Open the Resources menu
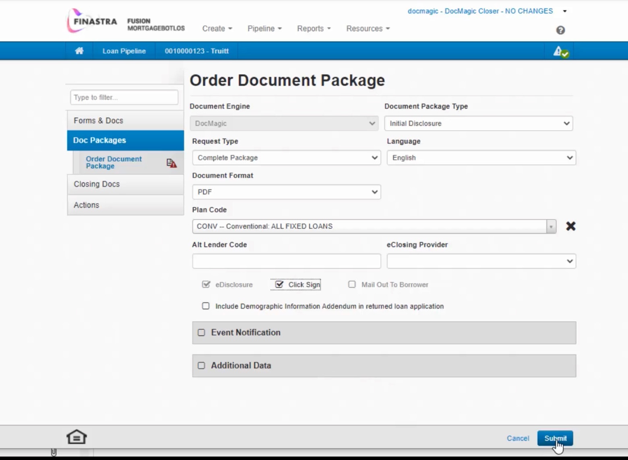The image size is (628, 460). click(368, 29)
